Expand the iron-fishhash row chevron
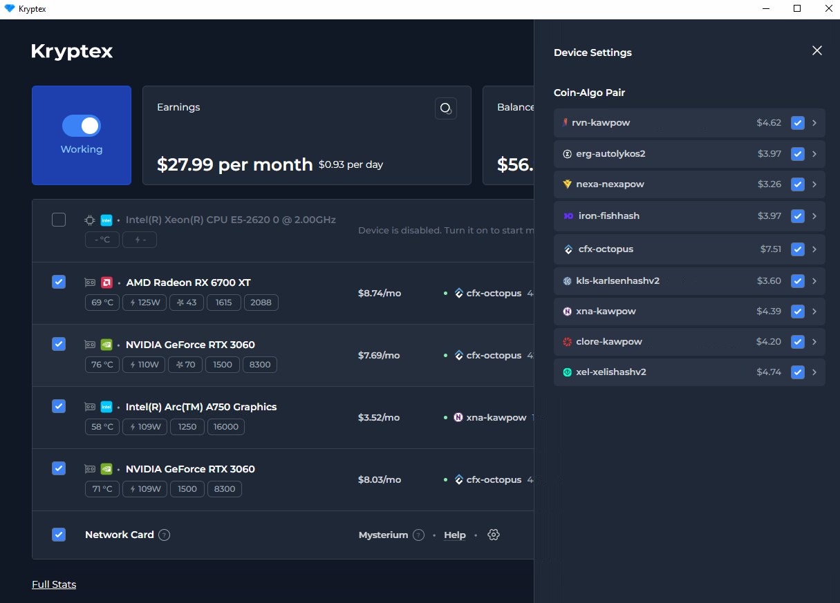This screenshot has width=840, height=603. tap(814, 216)
